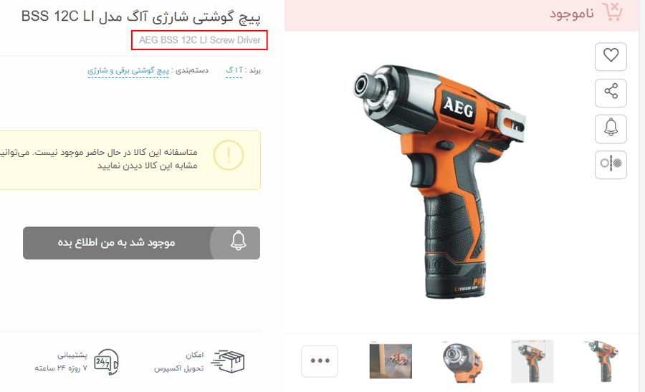
Task: Open the share icon button
Action: (611, 92)
